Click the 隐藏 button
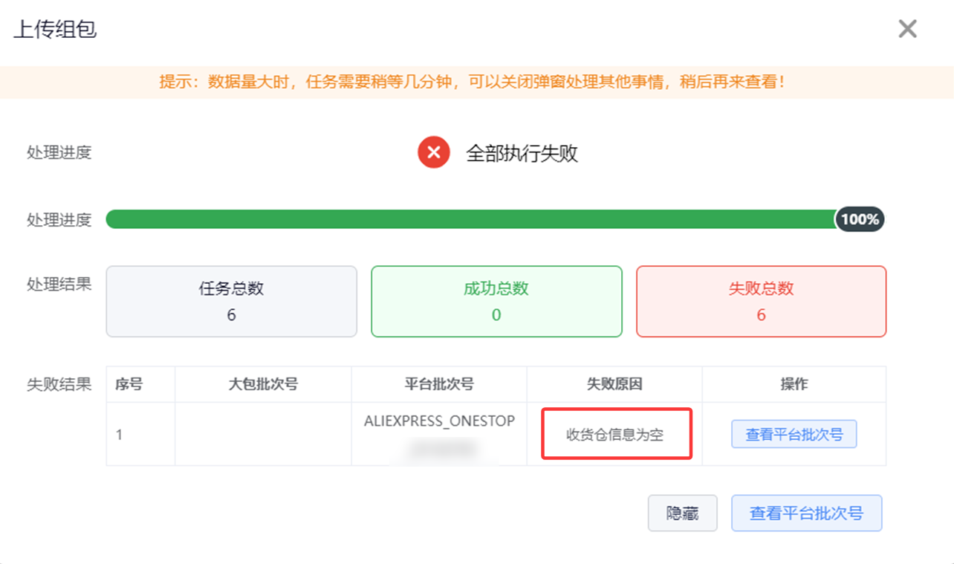The image size is (954, 564). [682, 513]
